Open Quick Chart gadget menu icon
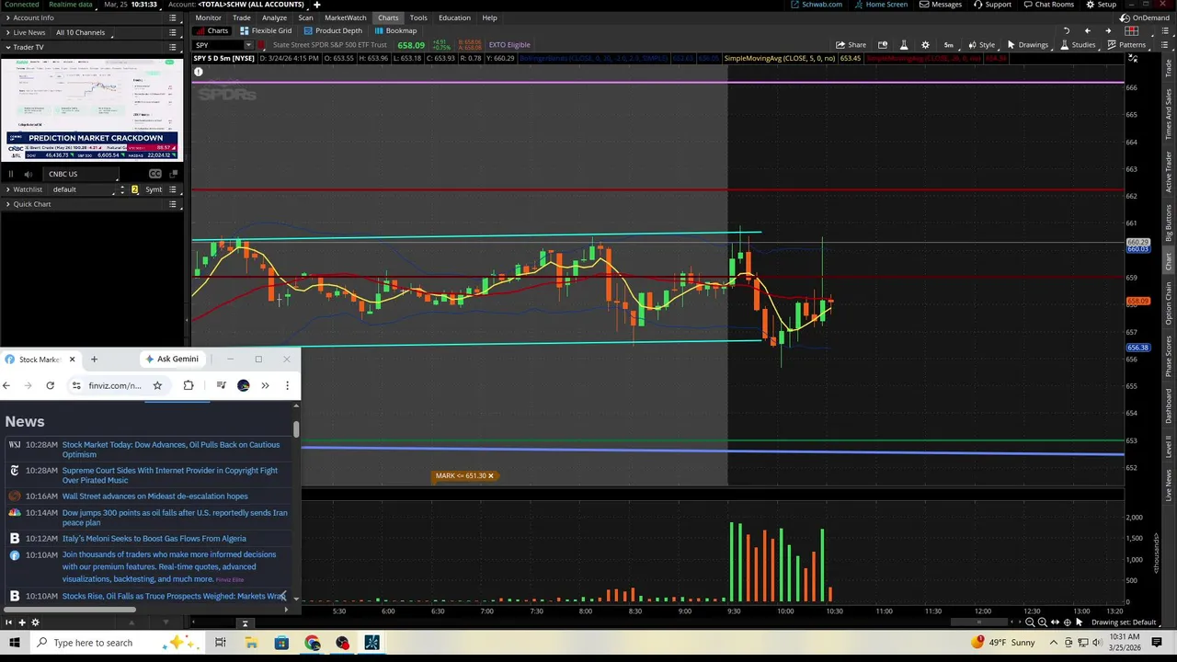Viewport: 1177px width, 662px height. tap(173, 204)
